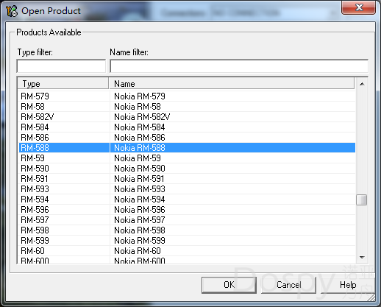Screen dimensions: 381x307
Task: Select product RM-579 in the list
Action: 187,96
